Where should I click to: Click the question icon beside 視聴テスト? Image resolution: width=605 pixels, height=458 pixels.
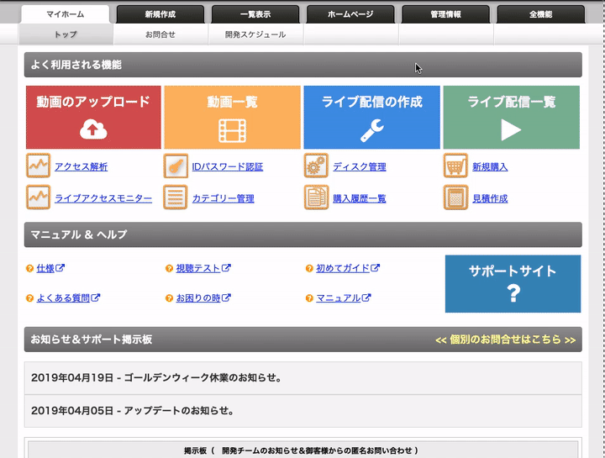click(x=169, y=268)
